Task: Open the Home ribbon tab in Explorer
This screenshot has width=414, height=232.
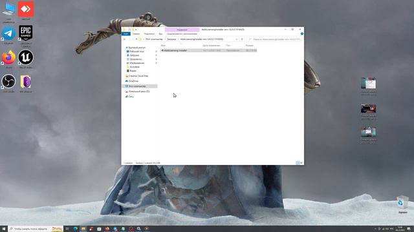Action: [136, 34]
